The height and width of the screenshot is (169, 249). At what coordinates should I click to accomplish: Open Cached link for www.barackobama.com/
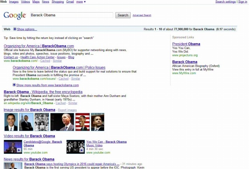[45, 61]
